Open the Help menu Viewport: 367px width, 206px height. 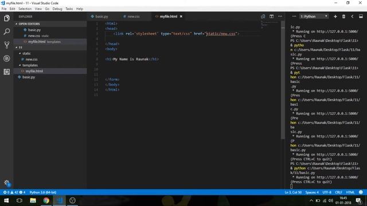(x=80, y=9)
